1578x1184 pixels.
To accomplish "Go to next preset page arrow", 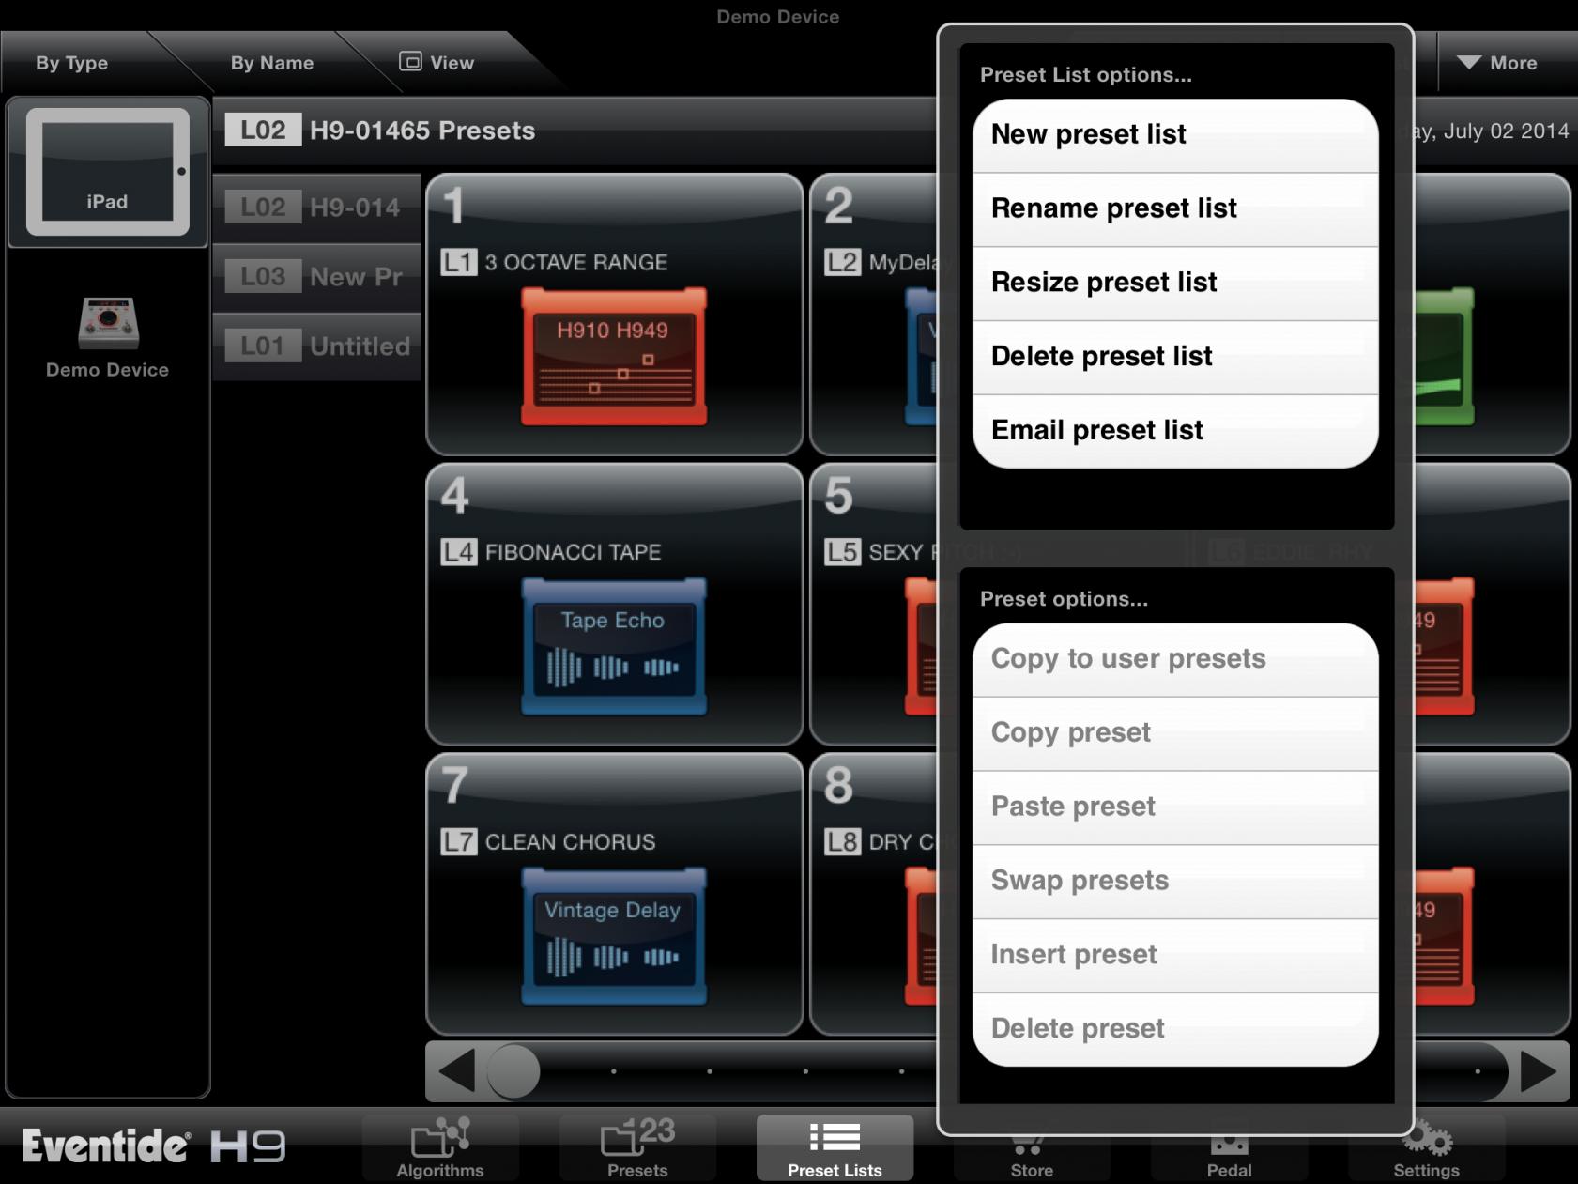I will [x=1539, y=1071].
